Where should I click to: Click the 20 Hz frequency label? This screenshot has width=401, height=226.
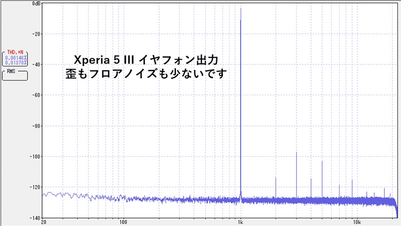(43, 222)
